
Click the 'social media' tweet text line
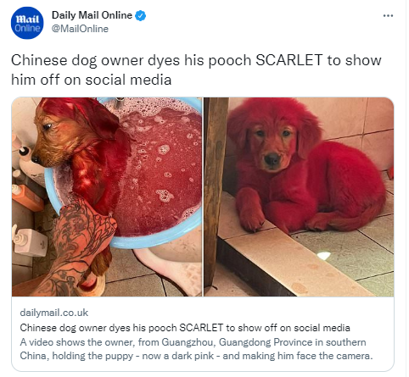(x=92, y=80)
